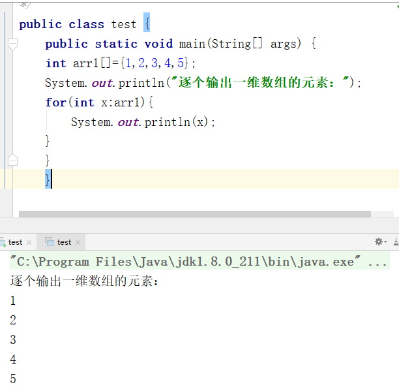Screen dimensions: 399x391
Task: Click the 'System.out.println(x);' statement
Action: pyautogui.click(x=143, y=122)
